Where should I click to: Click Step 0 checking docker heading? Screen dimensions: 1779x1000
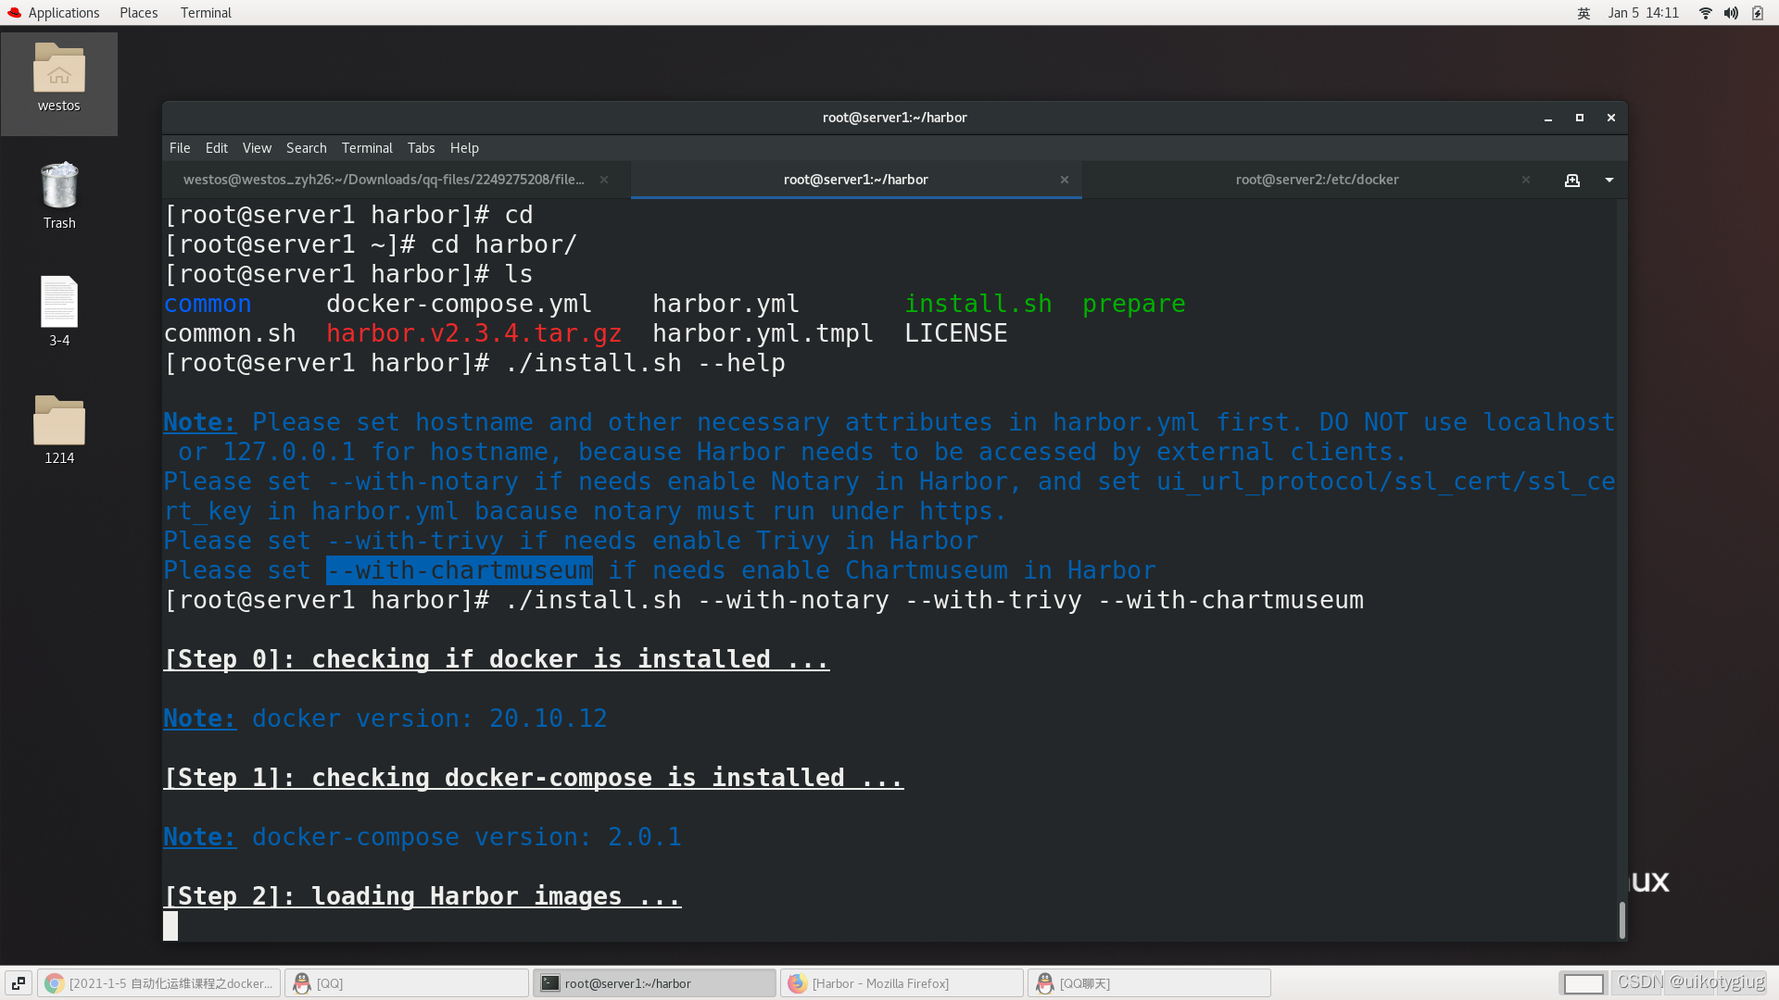coord(497,659)
